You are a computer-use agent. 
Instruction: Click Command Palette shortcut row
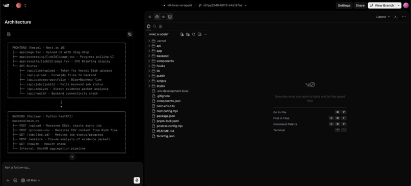[310, 124]
